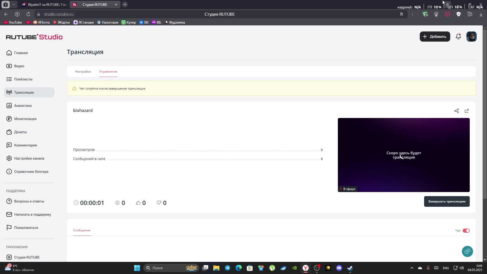
Task: Switch to the Настройки tab
Action: (x=83, y=72)
